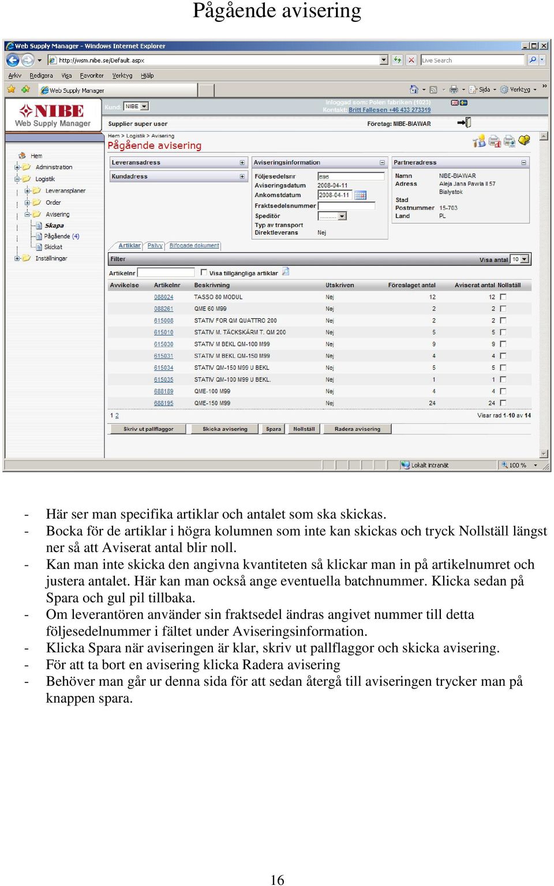Check Nollställ box for article 615030
This screenshot has height=886, width=554.
(503, 344)
